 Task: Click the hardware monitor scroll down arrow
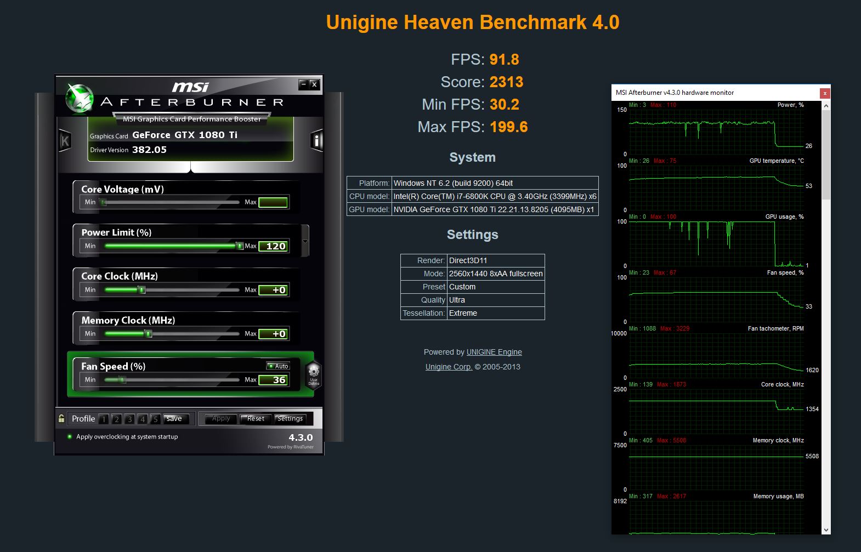[826, 530]
